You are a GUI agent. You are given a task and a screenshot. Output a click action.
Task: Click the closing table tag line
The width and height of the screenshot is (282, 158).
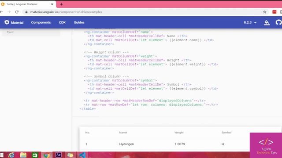[88, 109]
